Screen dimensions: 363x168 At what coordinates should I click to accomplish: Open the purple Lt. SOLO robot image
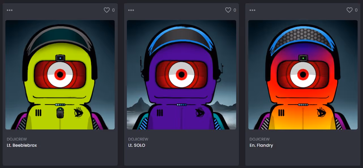[x=181, y=75]
